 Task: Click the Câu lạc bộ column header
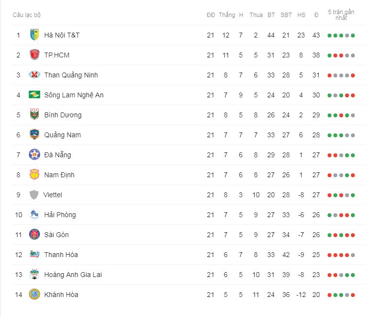click(27, 15)
